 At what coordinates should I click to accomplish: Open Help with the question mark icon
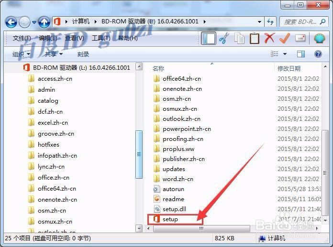click(318, 54)
